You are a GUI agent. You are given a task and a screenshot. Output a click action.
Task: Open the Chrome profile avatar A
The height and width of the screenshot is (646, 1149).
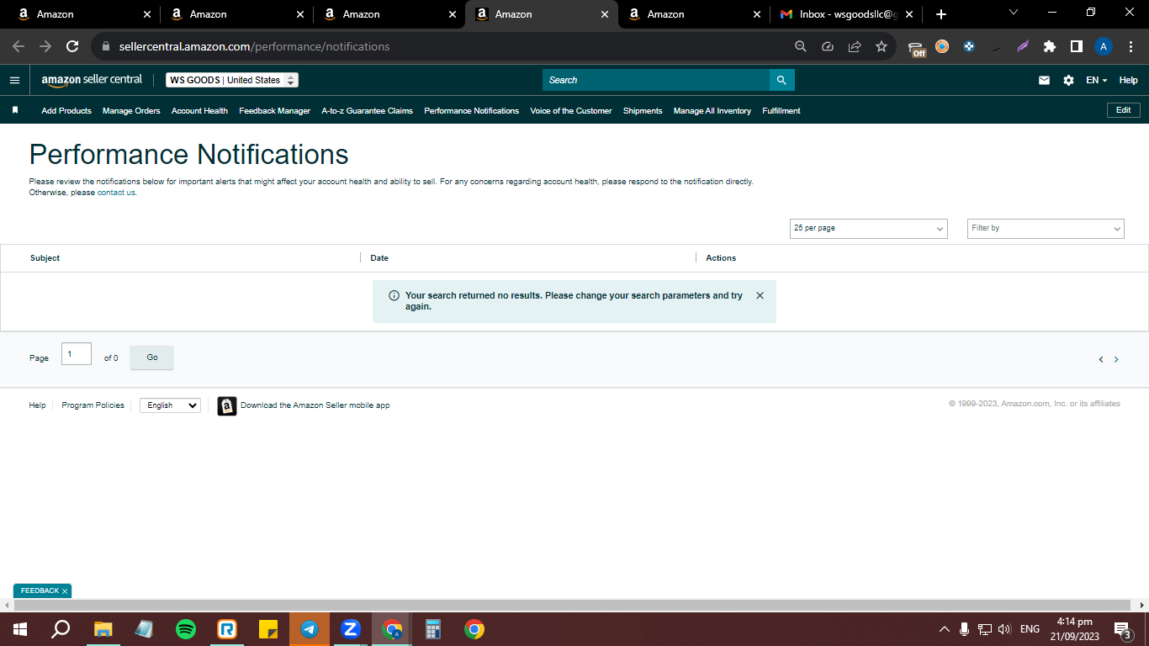click(1104, 46)
